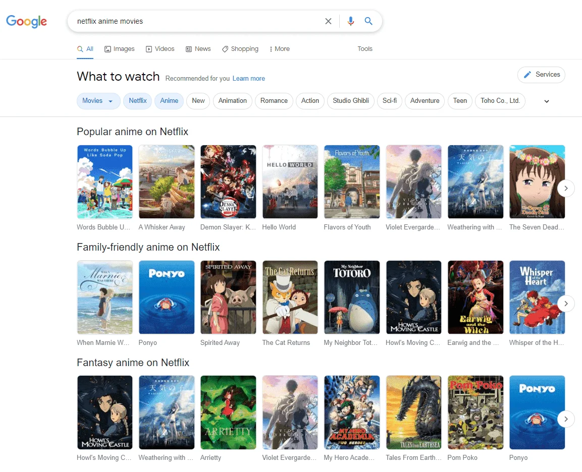Open the When Marnie Was There poster
This screenshot has width=582, height=472.
click(x=104, y=298)
